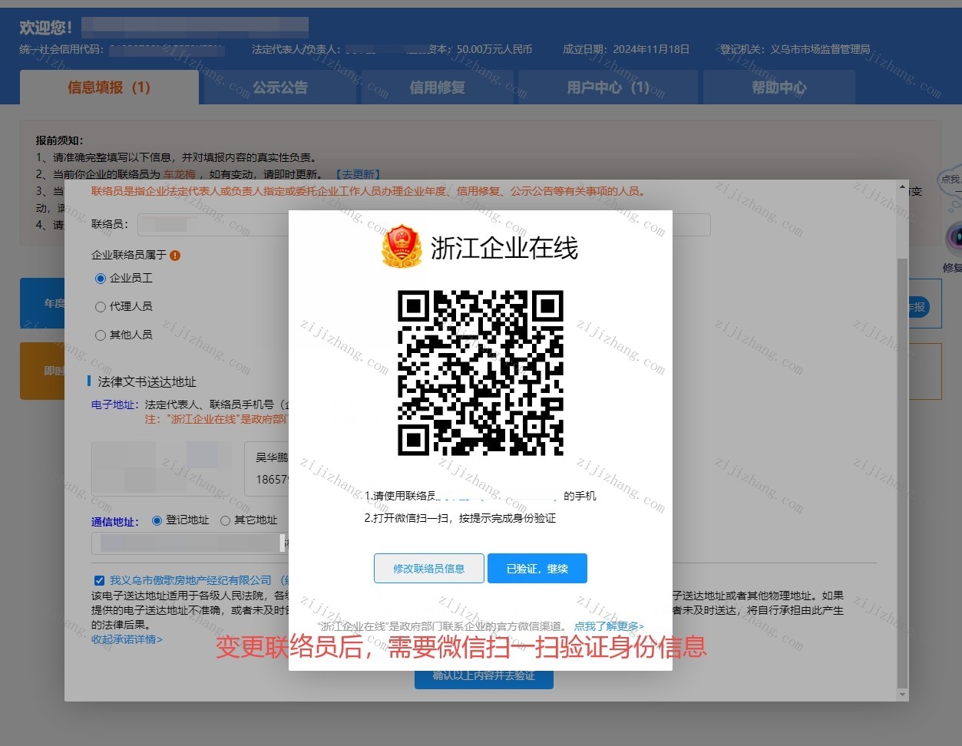
Task: Click the orange warning icon beside 企业联络员属于
Action: coord(175,256)
